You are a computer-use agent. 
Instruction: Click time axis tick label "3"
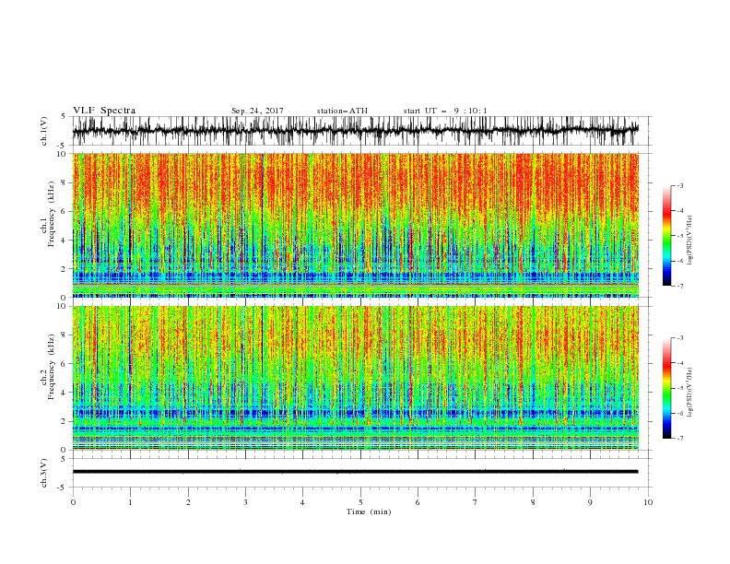245,502
